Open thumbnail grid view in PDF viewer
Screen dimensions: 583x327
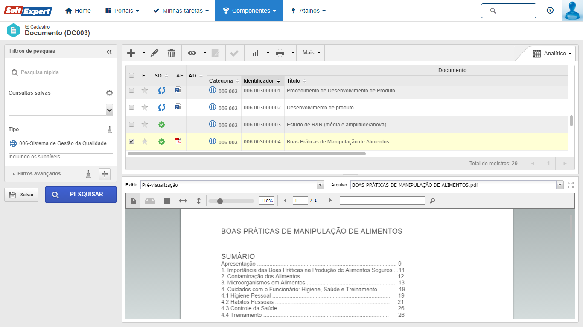[167, 201]
